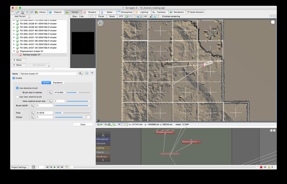This screenshot has width=287, height=184.
Task: Click the Name input field
Action: click(x=48, y=74)
